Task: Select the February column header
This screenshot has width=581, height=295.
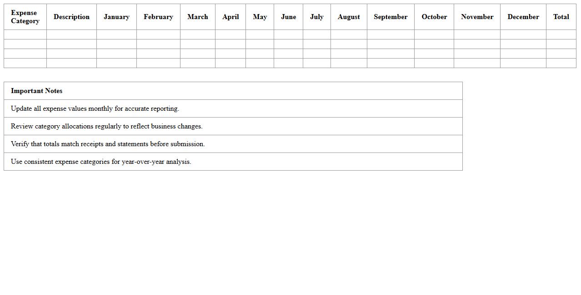Action: click(158, 17)
